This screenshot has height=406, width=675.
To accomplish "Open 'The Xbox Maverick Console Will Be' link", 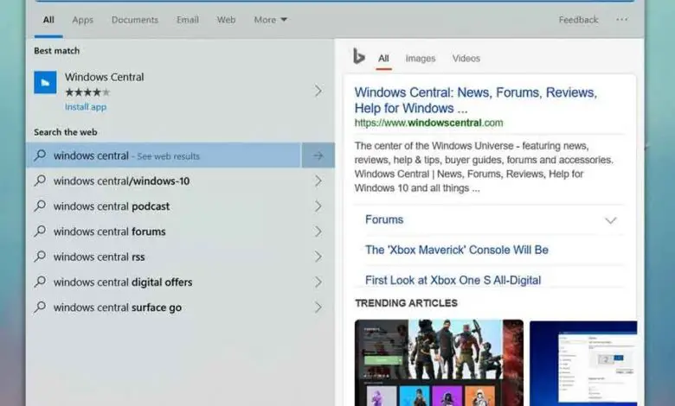I will click(x=457, y=250).
